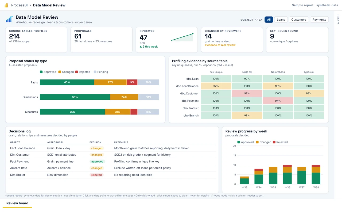Click the Data Model Review breadcrumb
The width and height of the screenshot is (342, 214).
coord(49,5)
